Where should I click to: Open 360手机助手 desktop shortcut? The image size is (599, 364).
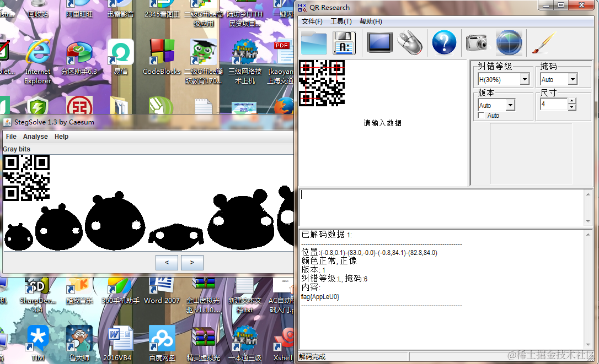click(x=120, y=291)
